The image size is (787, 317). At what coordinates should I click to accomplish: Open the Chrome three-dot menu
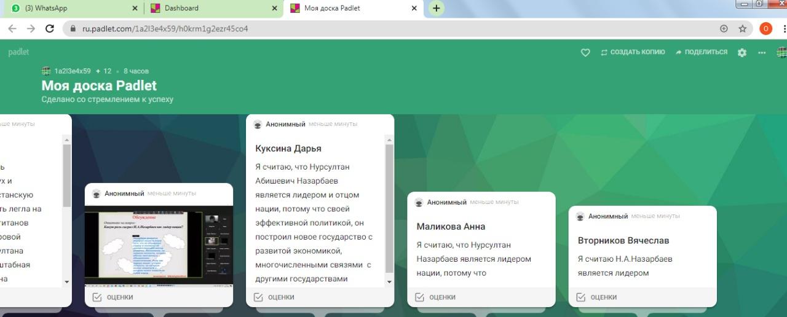(784, 29)
